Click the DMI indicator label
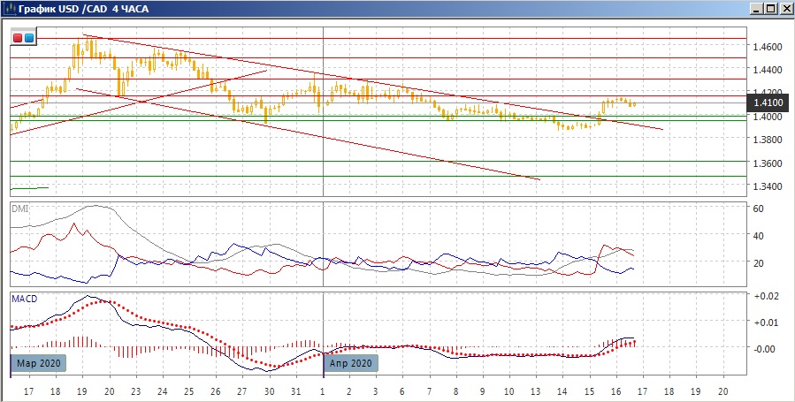The width and height of the screenshot is (795, 402). pyautogui.click(x=20, y=209)
